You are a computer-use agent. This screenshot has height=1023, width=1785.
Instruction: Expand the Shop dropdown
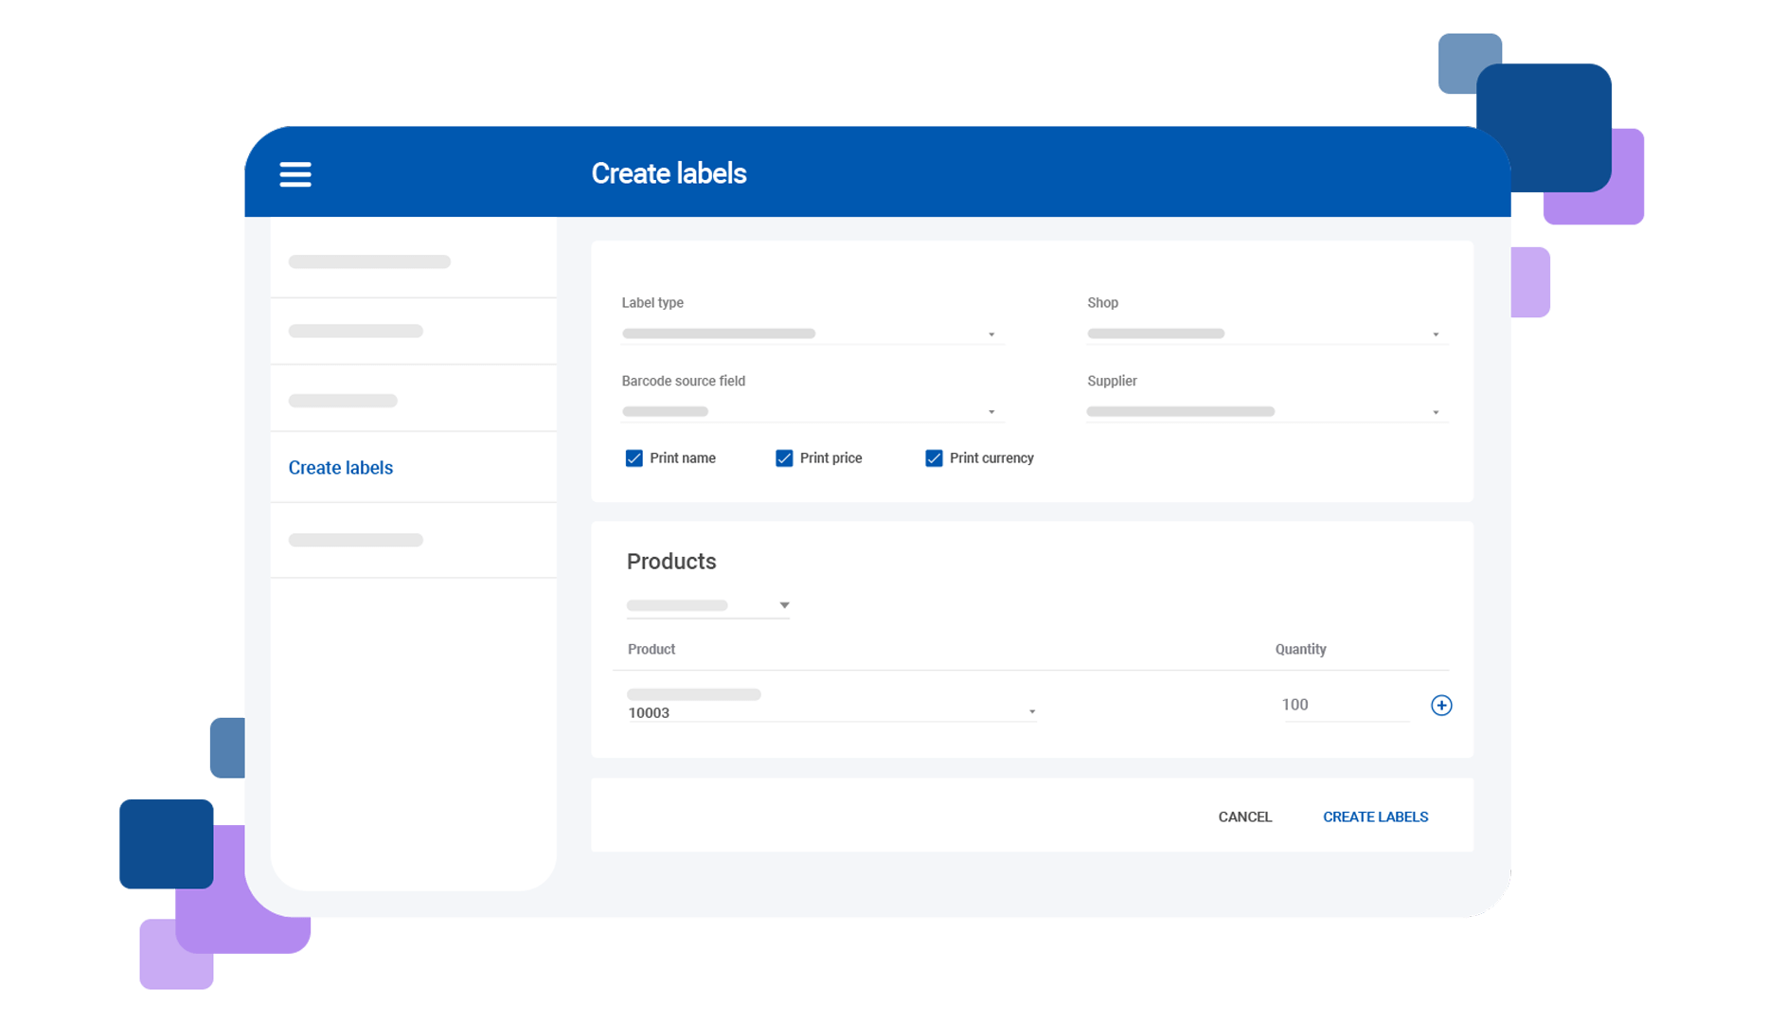pos(1267,333)
